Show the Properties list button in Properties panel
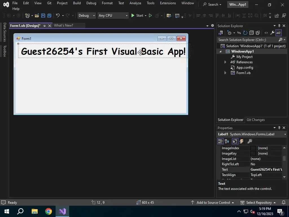This screenshot has height=217, width=289. pyautogui.click(x=235, y=141)
